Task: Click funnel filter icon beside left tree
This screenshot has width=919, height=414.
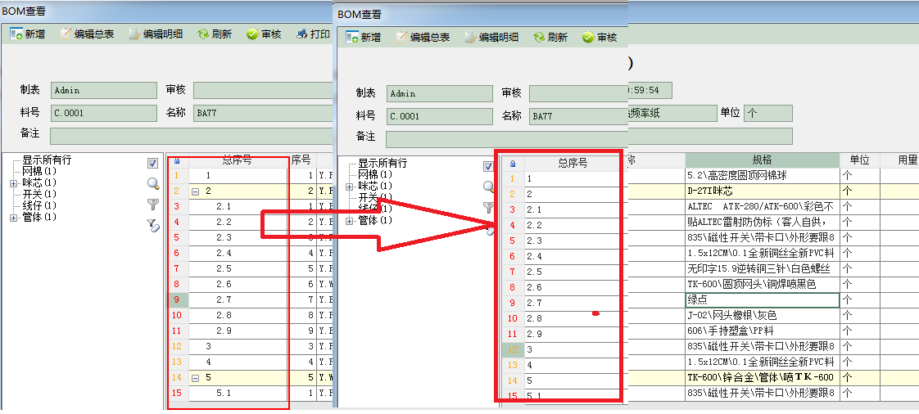Action: coord(153,205)
